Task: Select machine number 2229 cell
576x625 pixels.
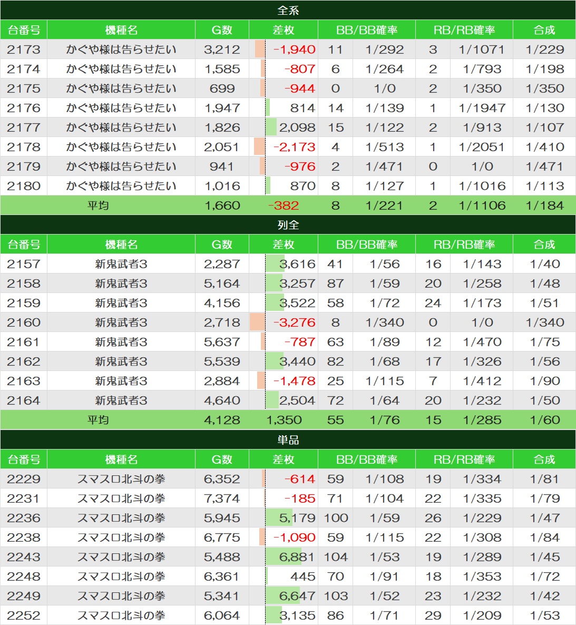Action: pos(24,478)
